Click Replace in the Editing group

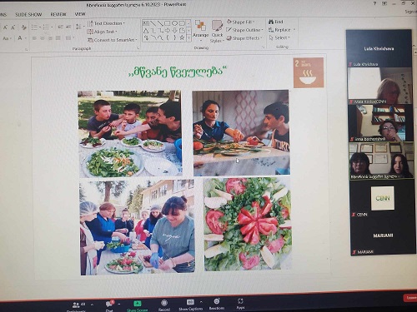[282, 30]
